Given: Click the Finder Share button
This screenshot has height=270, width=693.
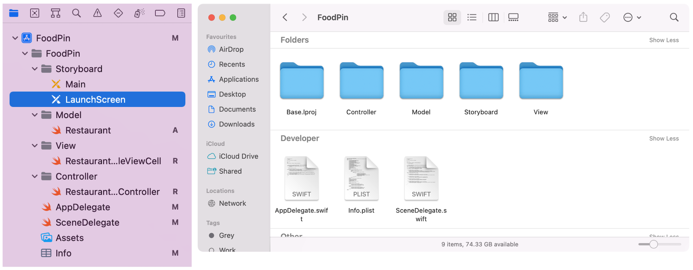Looking at the screenshot, I should [x=583, y=17].
